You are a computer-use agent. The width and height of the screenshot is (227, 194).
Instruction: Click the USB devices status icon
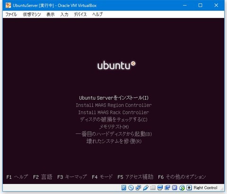tap(146, 188)
